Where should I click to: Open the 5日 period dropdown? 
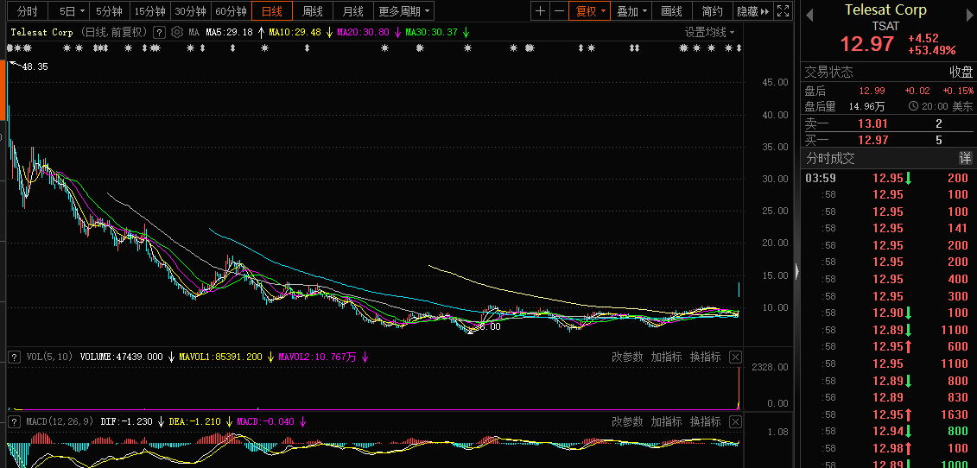pos(68,11)
